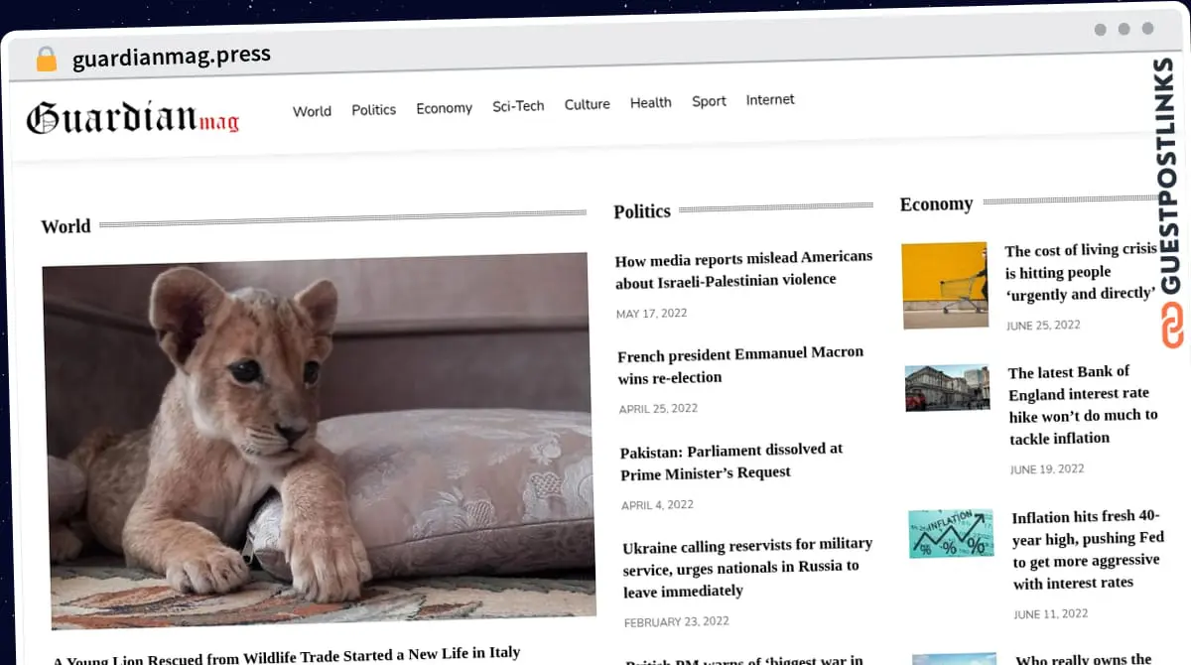The width and height of the screenshot is (1191, 665).
Task: Open the Sport navigation item
Action: coord(709,101)
